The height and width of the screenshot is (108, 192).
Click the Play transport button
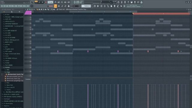click(x=39, y=2)
